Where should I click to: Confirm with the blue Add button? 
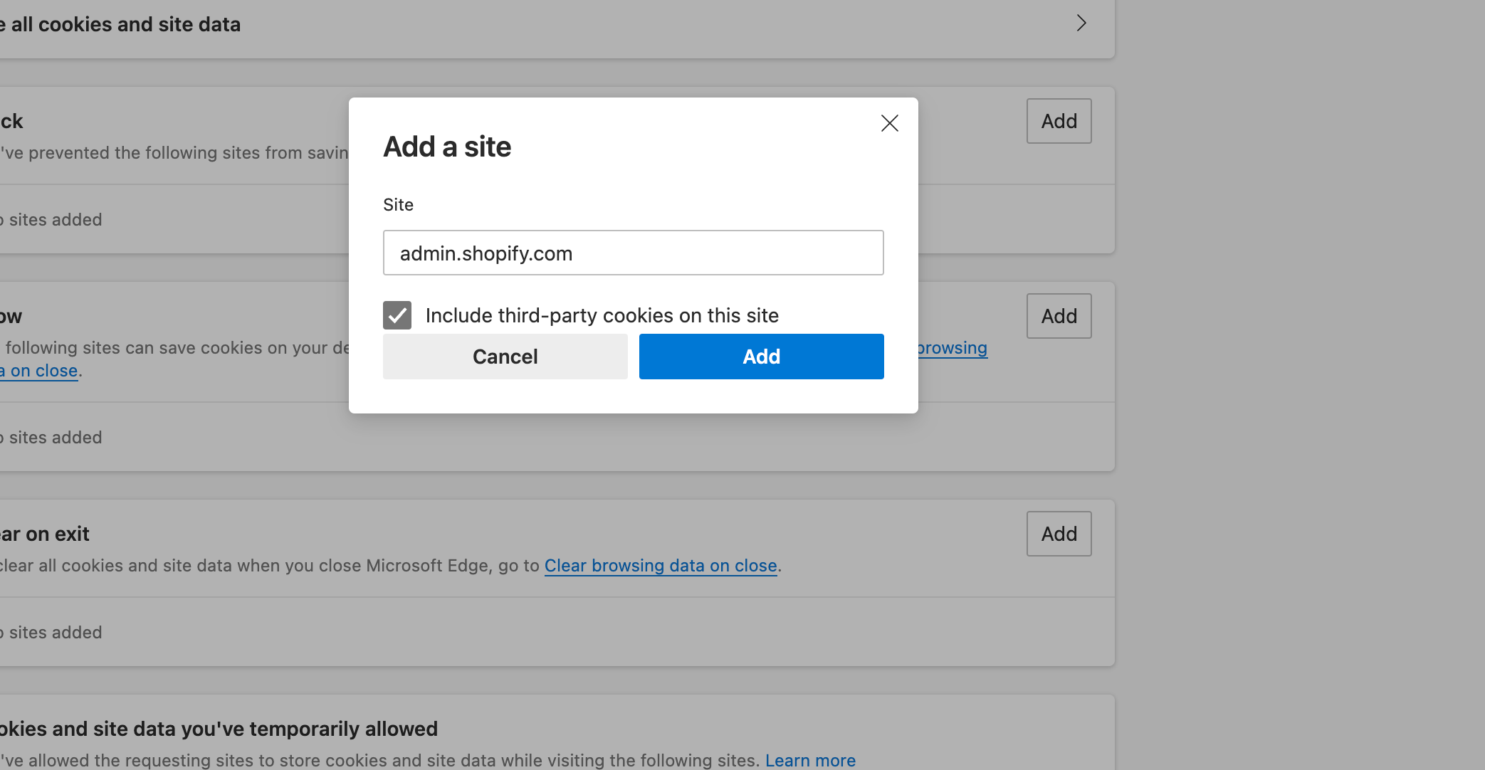pyautogui.click(x=761, y=357)
